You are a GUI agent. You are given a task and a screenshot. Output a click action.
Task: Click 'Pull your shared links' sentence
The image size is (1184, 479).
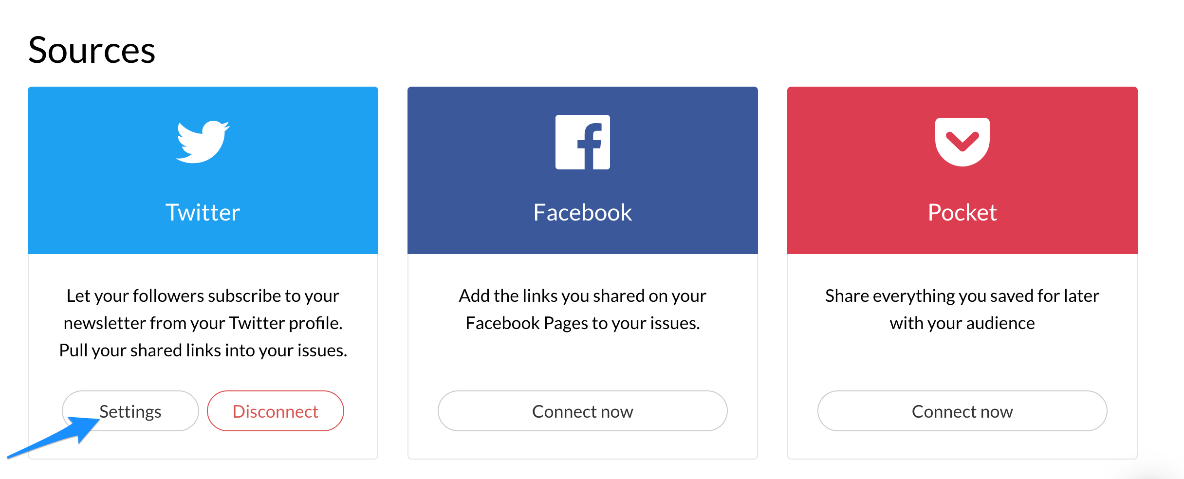click(203, 350)
